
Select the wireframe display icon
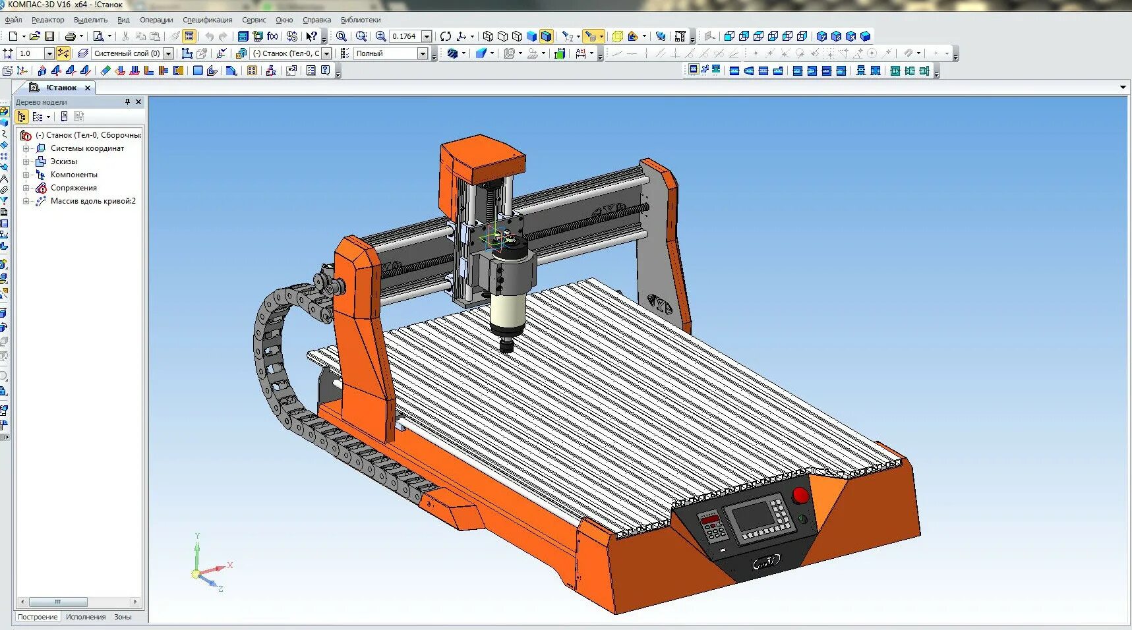(x=488, y=36)
